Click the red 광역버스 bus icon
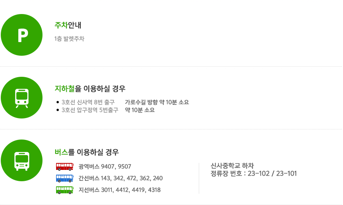This screenshot has height=205, width=343. (x=65, y=166)
